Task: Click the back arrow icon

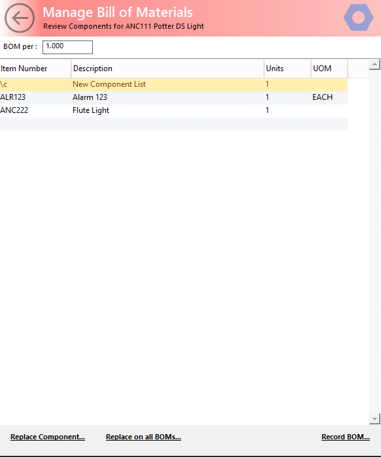Action: (20, 18)
